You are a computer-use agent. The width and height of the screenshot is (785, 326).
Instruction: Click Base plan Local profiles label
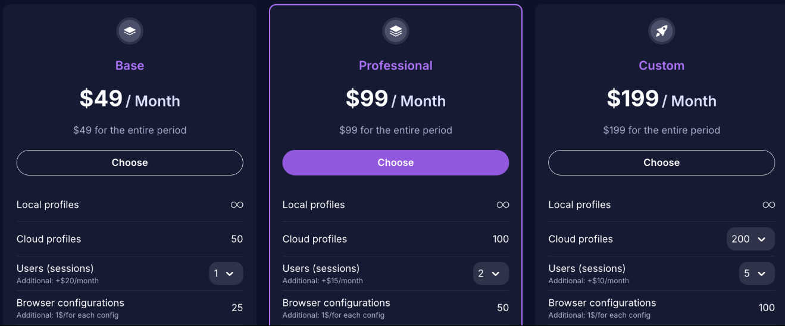click(x=48, y=205)
